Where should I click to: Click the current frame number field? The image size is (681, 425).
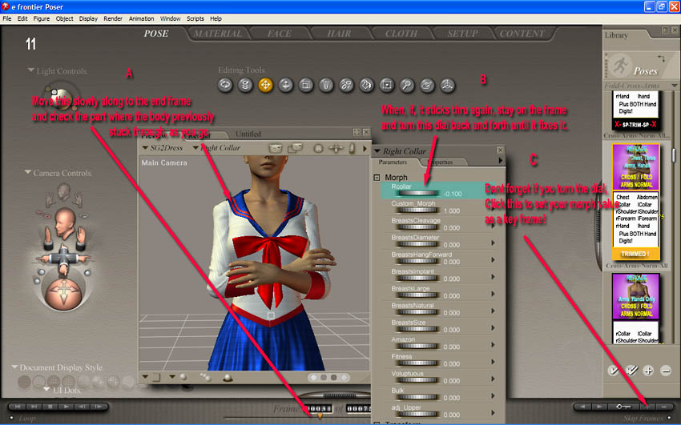click(x=318, y=408)
